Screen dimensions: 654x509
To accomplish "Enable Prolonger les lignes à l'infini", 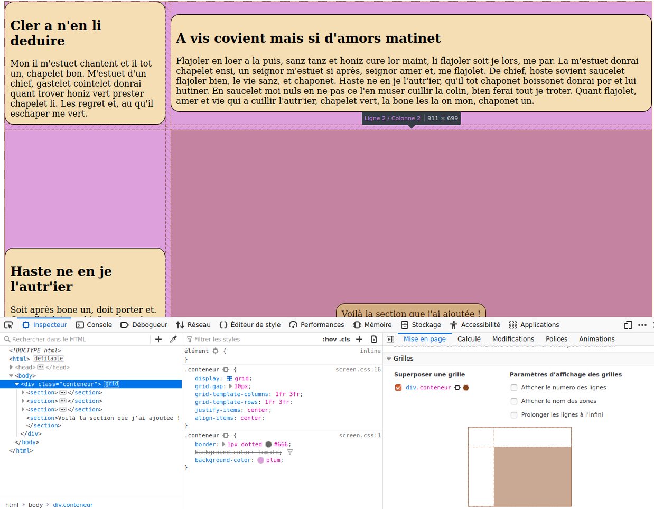I will tap(514, 415).
